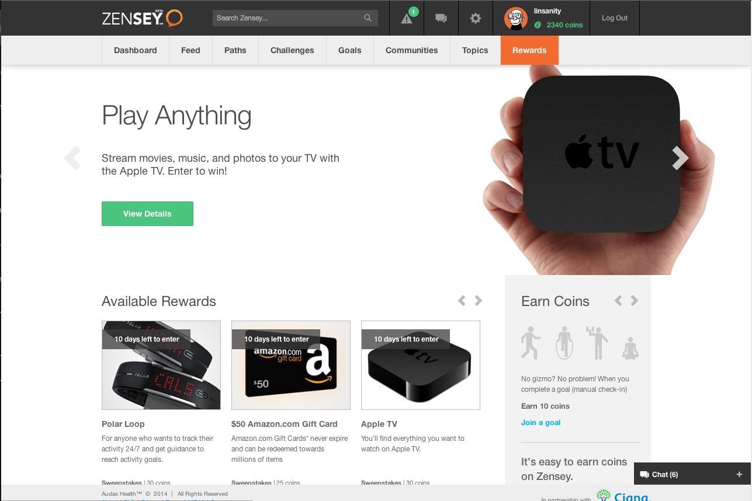Open the notifications alert triangle icon
The image size is (752, 501).
tap(407, 19)
